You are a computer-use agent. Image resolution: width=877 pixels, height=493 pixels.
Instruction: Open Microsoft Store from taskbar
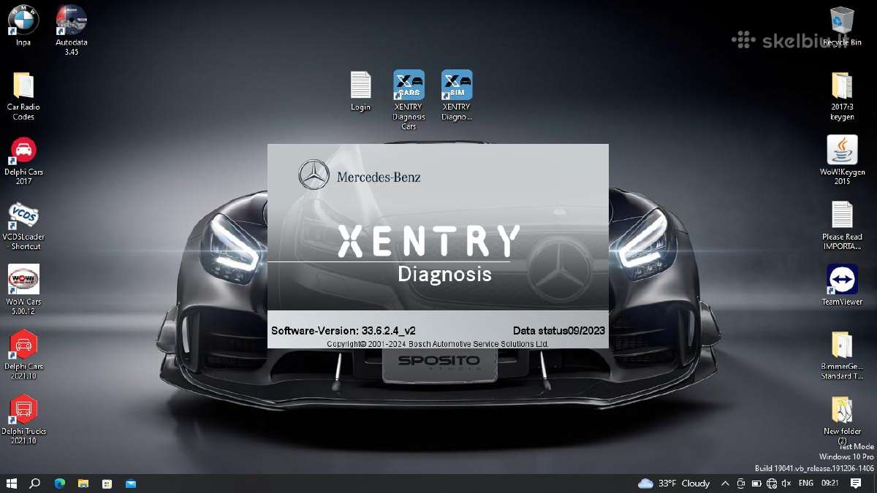click(107, 484)
